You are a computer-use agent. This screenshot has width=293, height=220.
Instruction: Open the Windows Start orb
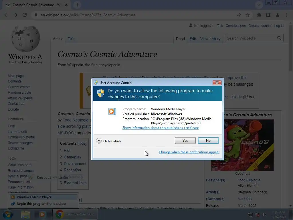7,214
